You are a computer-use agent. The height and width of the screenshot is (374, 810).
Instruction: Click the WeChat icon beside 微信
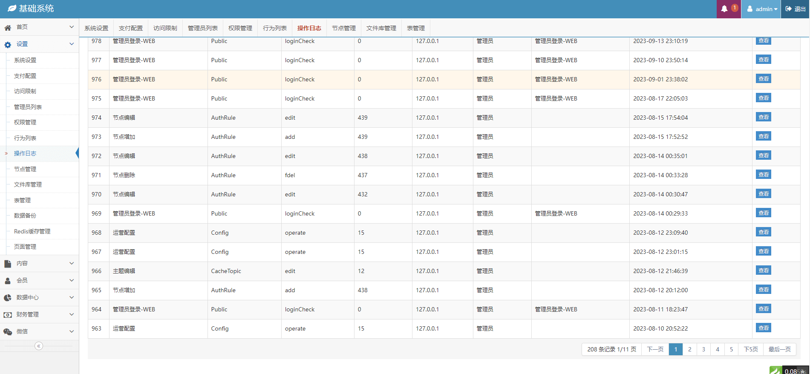8,332
